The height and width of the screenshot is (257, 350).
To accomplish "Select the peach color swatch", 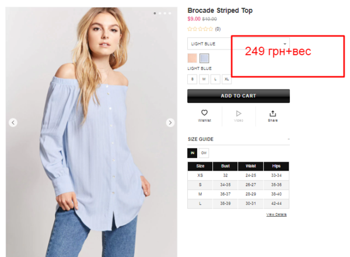I will [x=192, y=58].
